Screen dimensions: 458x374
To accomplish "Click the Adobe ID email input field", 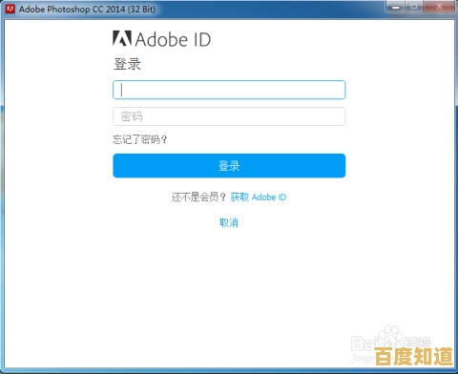I will (229, 90).
